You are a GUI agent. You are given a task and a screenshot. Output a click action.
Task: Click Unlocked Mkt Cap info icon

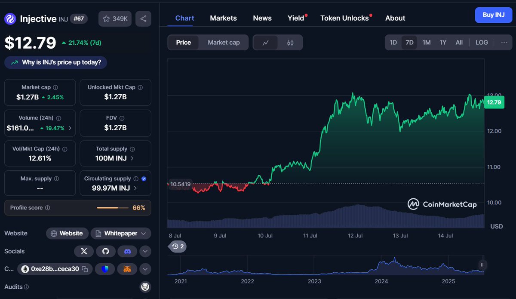tap(140, 87)
